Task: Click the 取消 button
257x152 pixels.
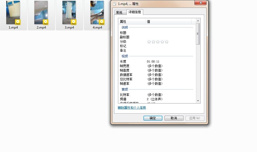Action: coord(174,118)
